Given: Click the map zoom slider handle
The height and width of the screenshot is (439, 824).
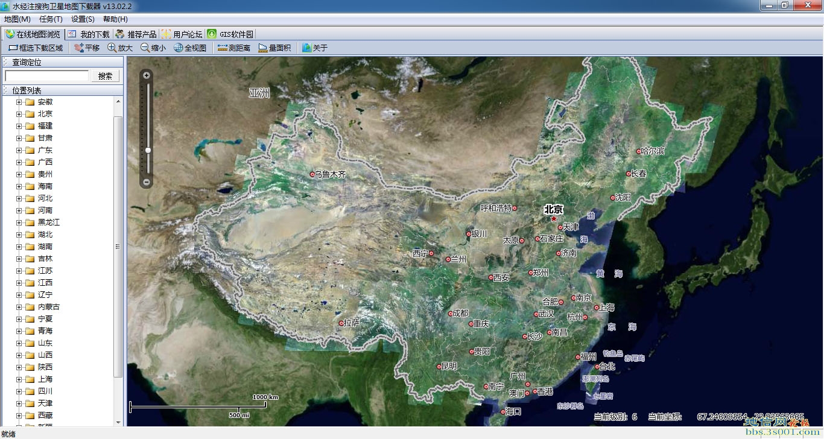Looking at the screenshot, I should [x=148, y=150].
